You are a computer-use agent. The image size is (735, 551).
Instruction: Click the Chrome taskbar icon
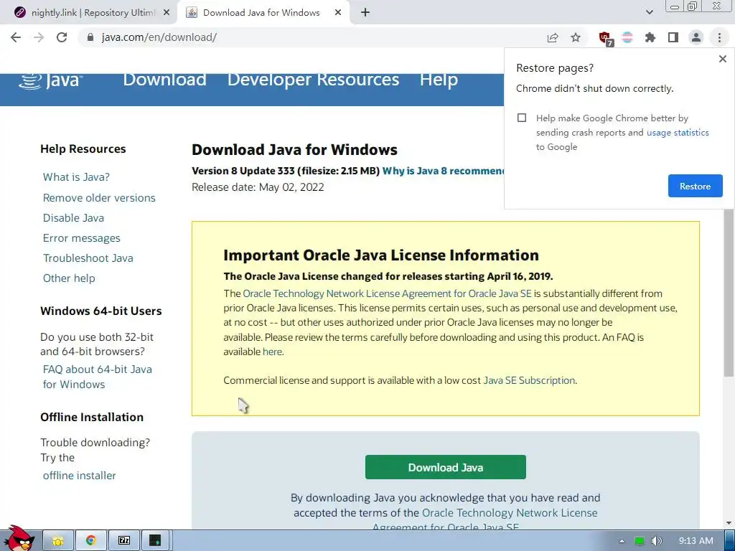point(91,541)
